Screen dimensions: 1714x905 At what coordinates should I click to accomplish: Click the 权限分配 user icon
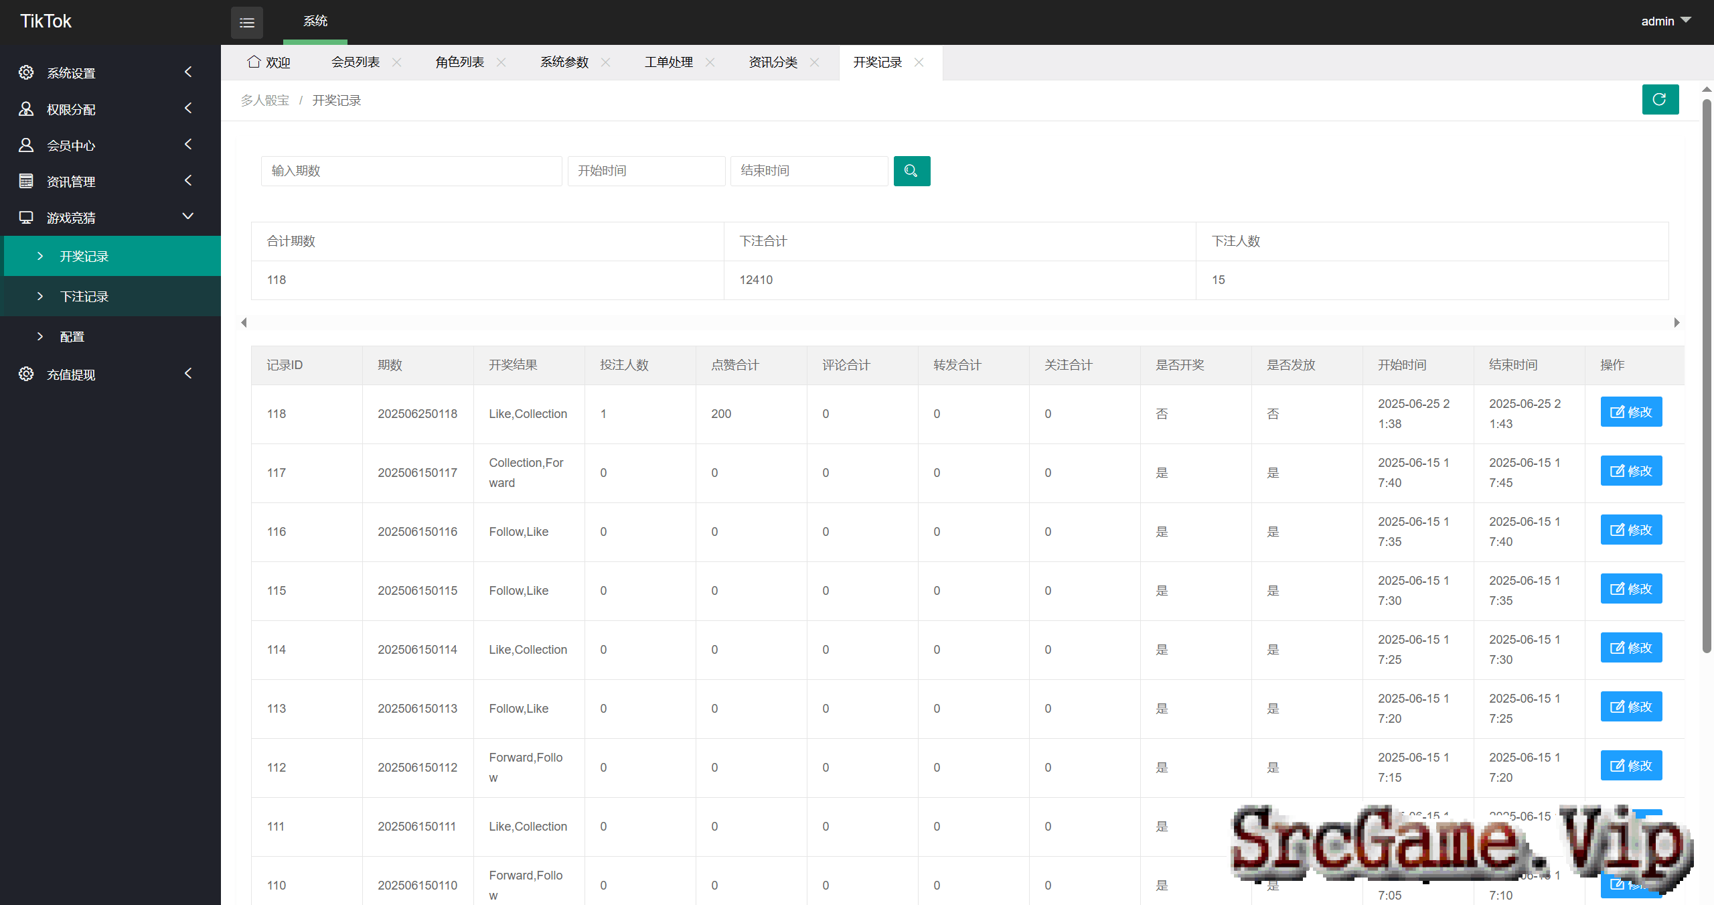[26, 109]
